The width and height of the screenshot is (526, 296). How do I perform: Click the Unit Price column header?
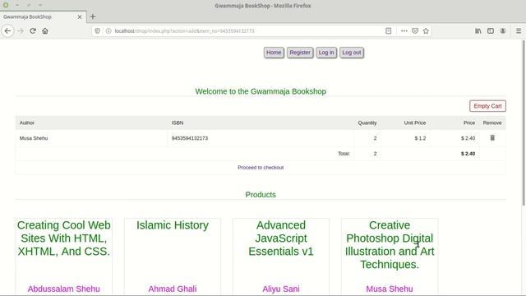coord(414,123)
